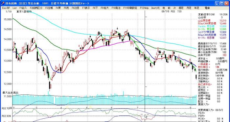Open the F10発注 order menu
The height and width of the screenshot is (122, 230).
click(x=116, y=8)
